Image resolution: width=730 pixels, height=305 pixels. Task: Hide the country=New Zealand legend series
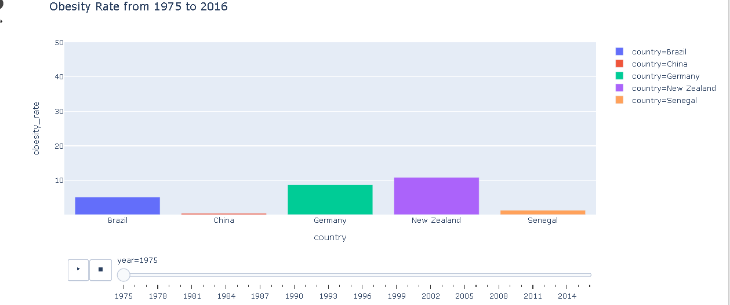point(673,89)
